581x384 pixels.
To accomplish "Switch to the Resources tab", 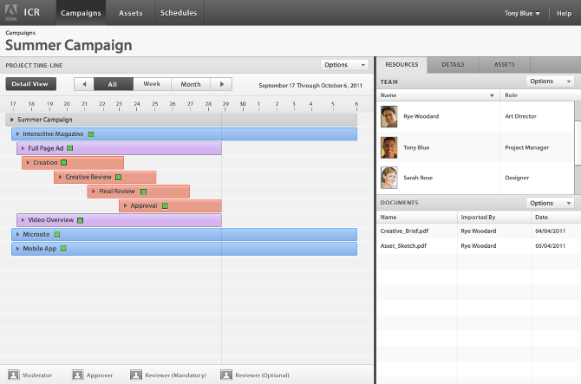I will [x=401, y=65].
